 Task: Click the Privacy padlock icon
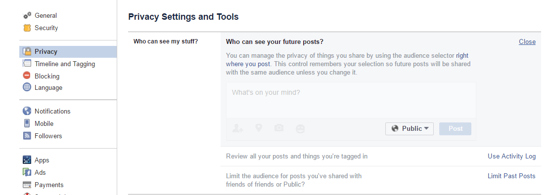click(x=27, y=51)
